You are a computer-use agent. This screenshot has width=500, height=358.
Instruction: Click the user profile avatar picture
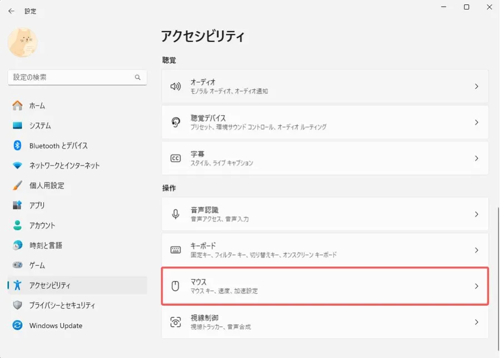23,42
